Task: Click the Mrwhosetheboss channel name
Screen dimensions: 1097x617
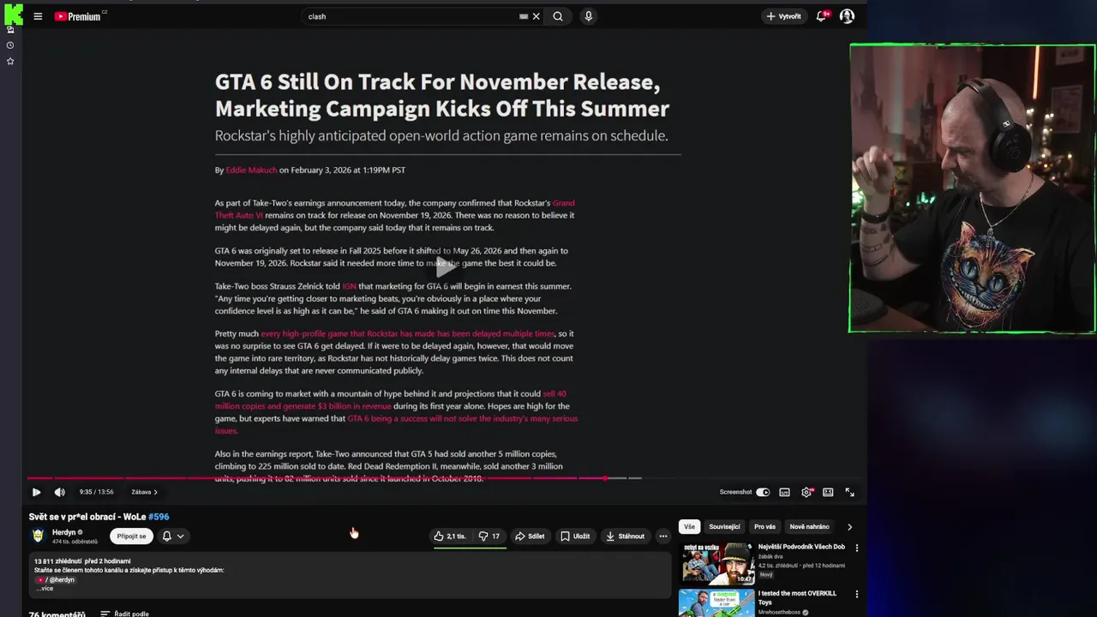Action: coord(780,613)
